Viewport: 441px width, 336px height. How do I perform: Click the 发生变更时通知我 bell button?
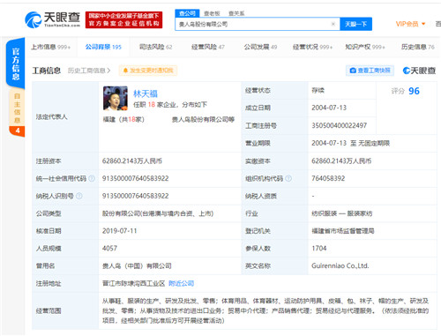148,71
